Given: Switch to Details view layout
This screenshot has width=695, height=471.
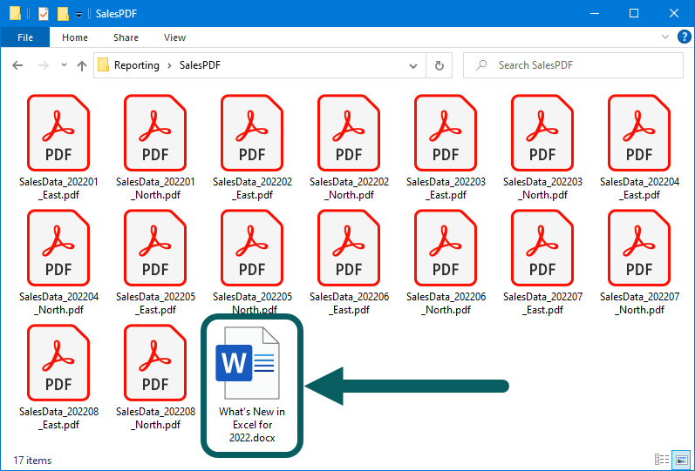Looking at the screenshot, I should 662,460.
